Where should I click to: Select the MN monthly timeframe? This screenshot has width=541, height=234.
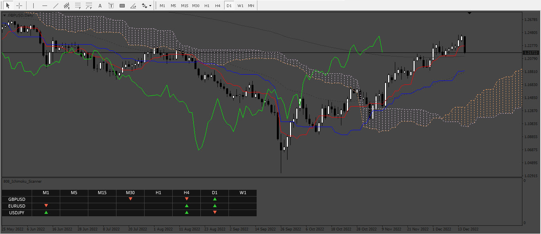click(x=251, y=6)
